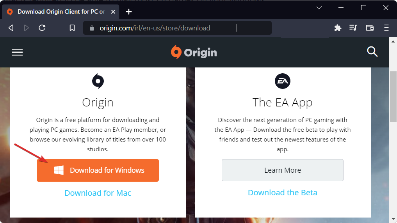The width and height of the screenshot is (397, 223).
Task: Click the browser Back arrow
Action: click(11, 28)
